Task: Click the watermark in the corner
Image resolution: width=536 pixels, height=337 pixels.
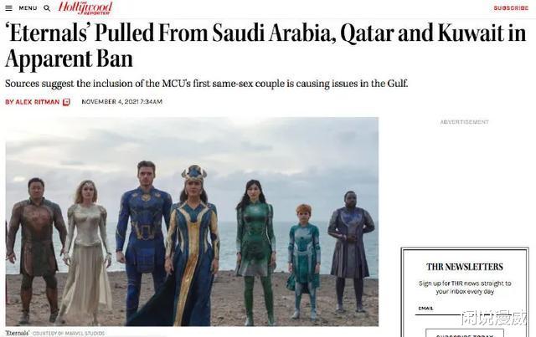Action: [496, 318]
